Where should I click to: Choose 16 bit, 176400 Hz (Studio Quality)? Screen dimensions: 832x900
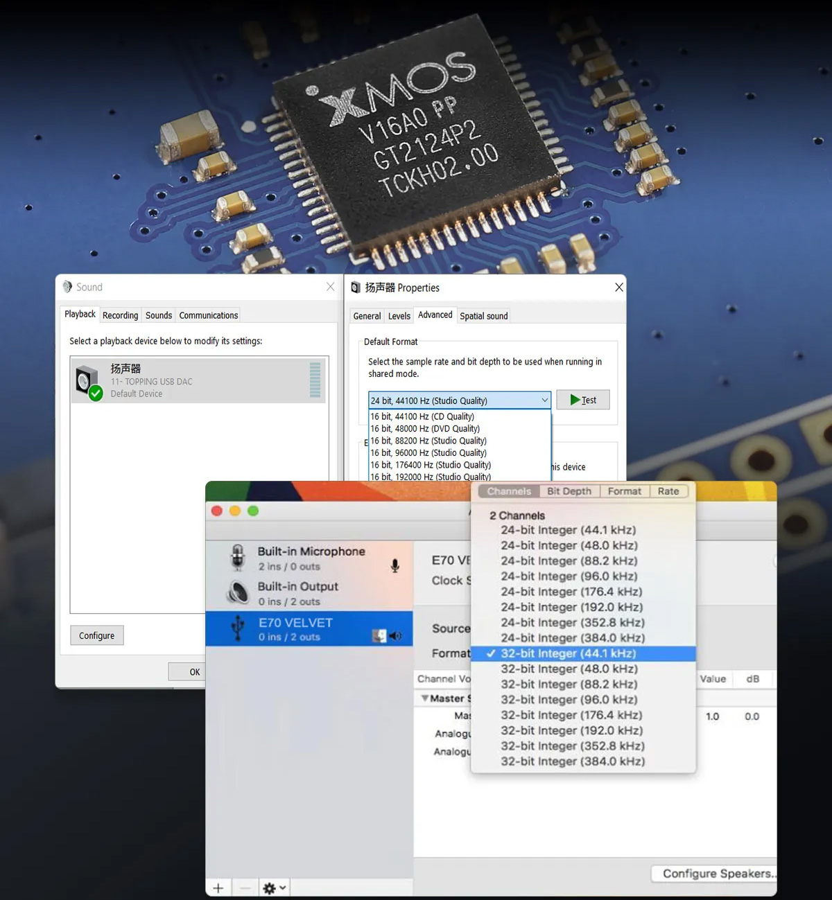pyautogui.click(x=460, y=465)
